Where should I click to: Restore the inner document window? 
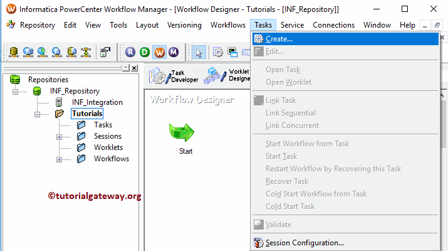pyautogui.click(x=437, y=26)
